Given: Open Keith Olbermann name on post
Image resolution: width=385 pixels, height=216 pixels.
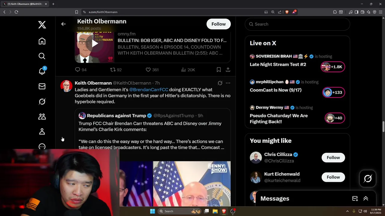Looking at the screenshot, I should 93,83.
